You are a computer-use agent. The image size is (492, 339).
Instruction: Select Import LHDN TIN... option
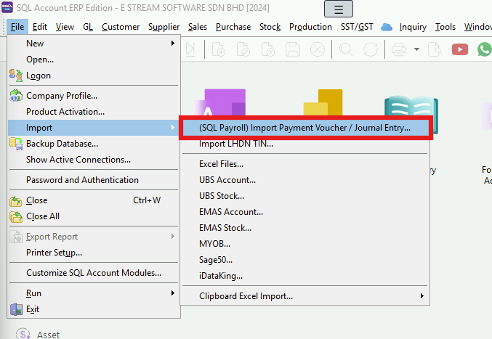coord(305,144)
